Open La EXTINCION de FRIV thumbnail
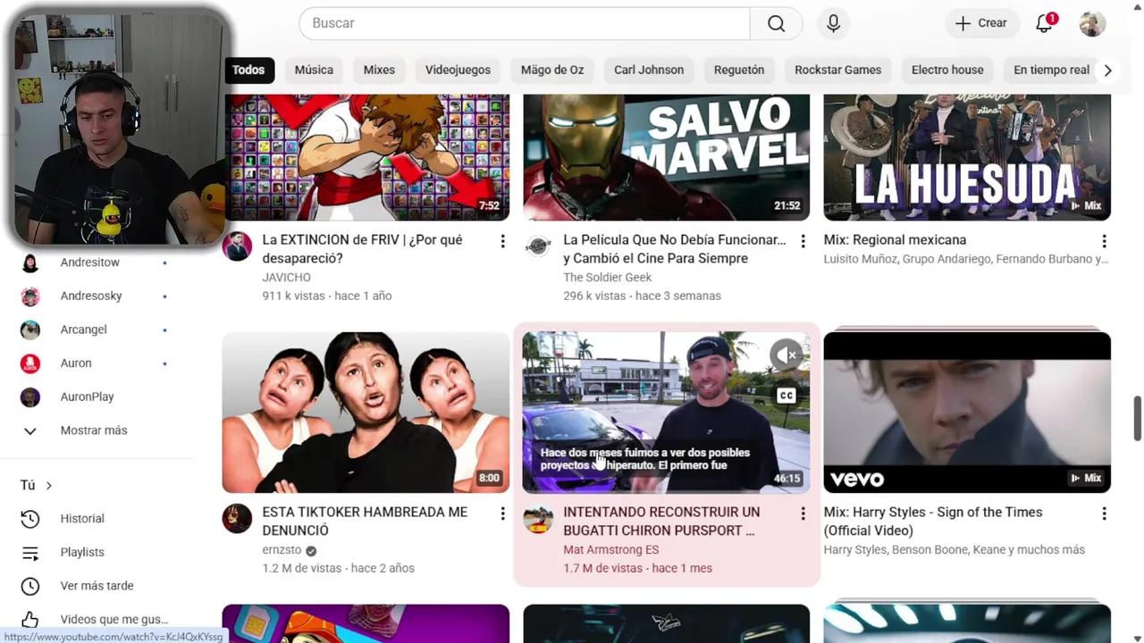The height and width of the screenshot is (643, 1144). (x=366, y=157)
